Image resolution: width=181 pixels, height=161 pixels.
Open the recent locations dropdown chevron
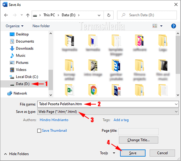(x=22, y=15)
